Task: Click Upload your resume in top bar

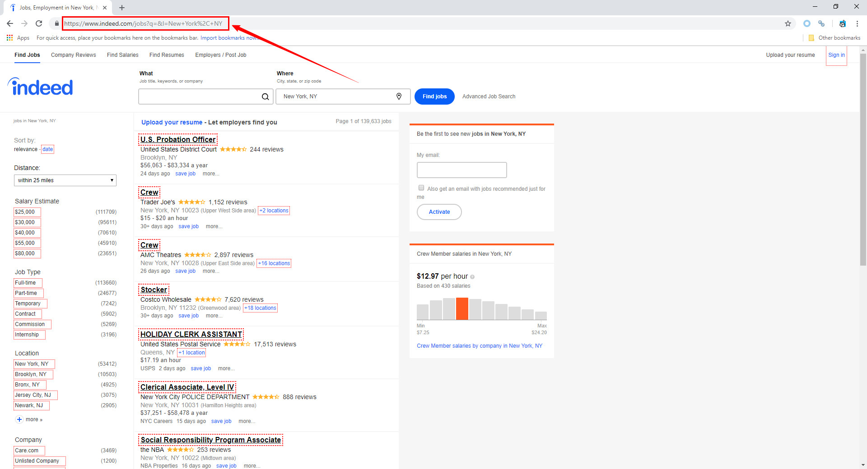Action: 790,55
